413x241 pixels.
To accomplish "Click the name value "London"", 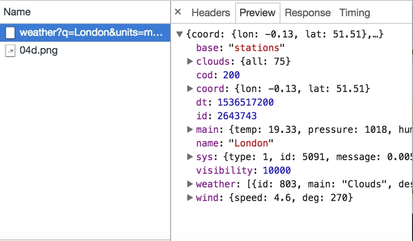I will pyautogui.click(x=251, y=143).
